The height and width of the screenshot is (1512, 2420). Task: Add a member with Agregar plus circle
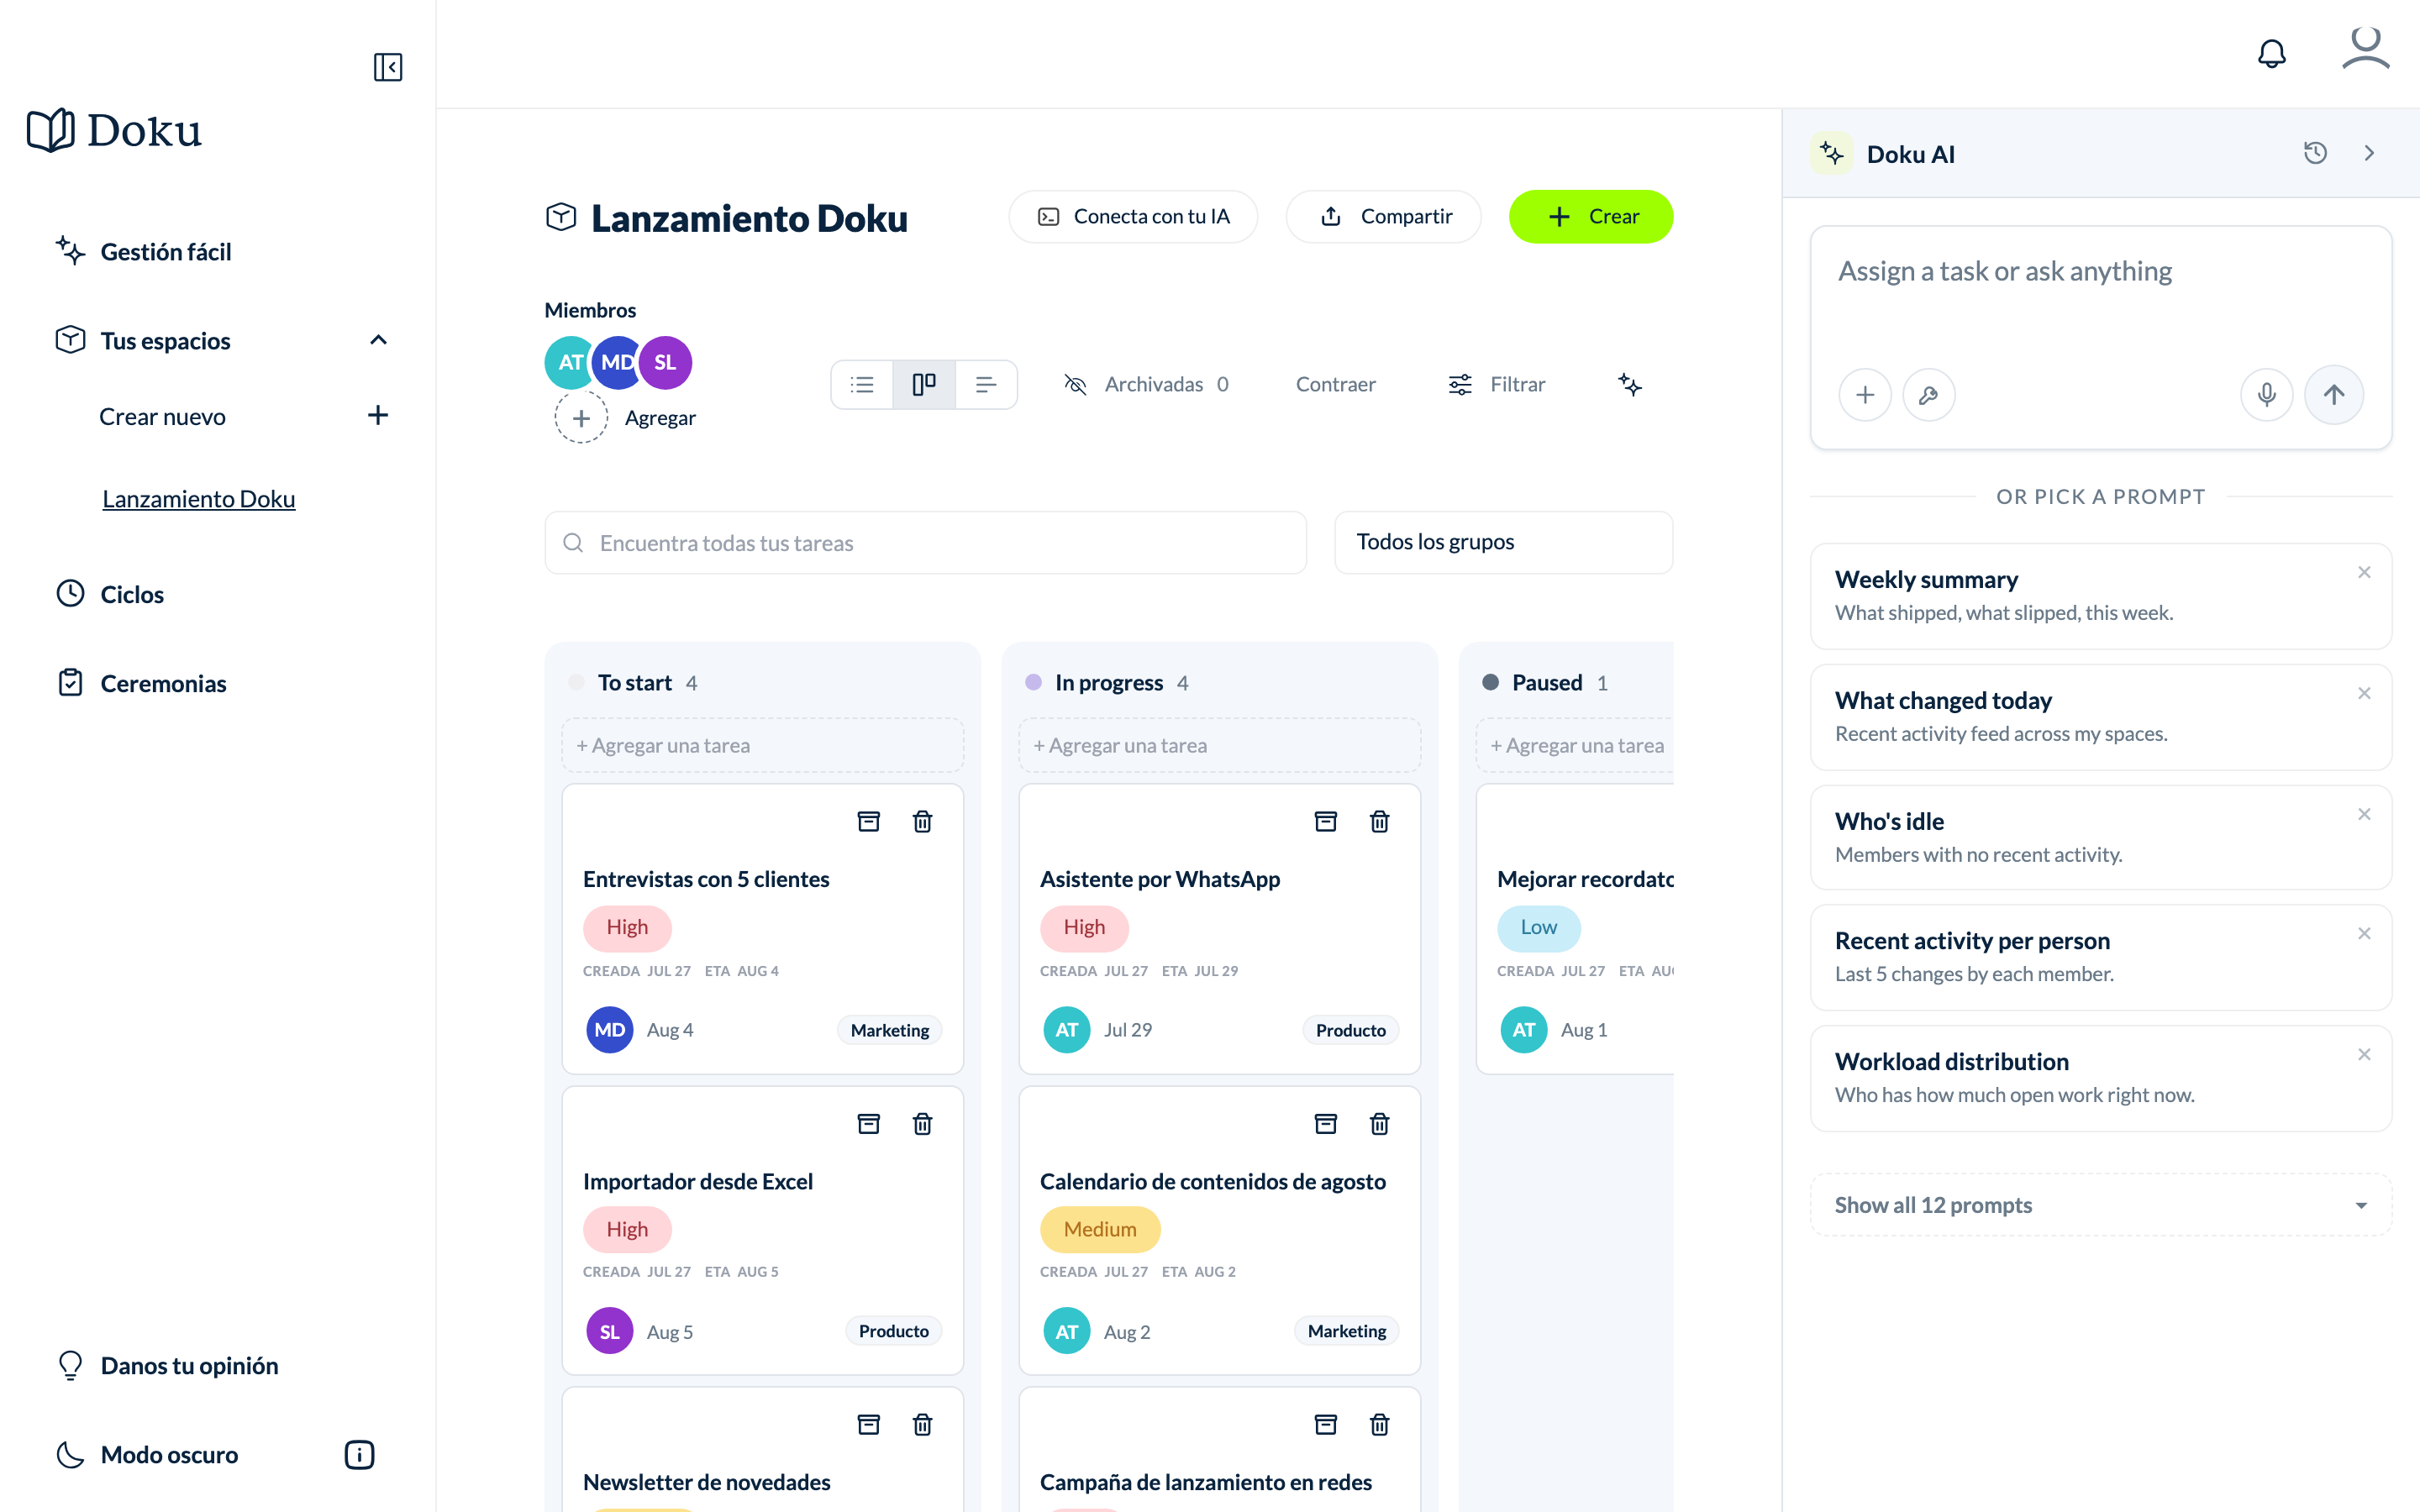pos(581,418)
